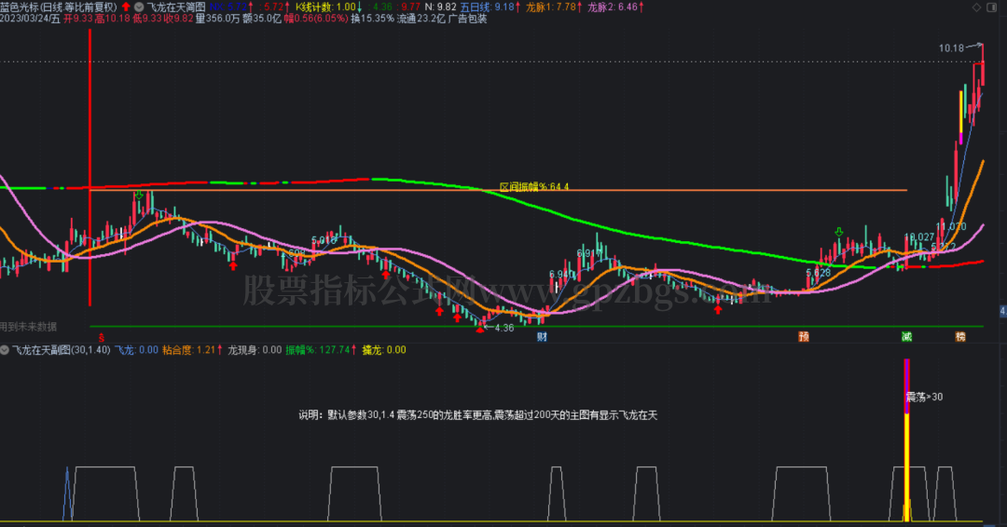
Task: Expand the 飞龙在天副图 sub-chart indicator menu
Action: click(x=5, y=350)
